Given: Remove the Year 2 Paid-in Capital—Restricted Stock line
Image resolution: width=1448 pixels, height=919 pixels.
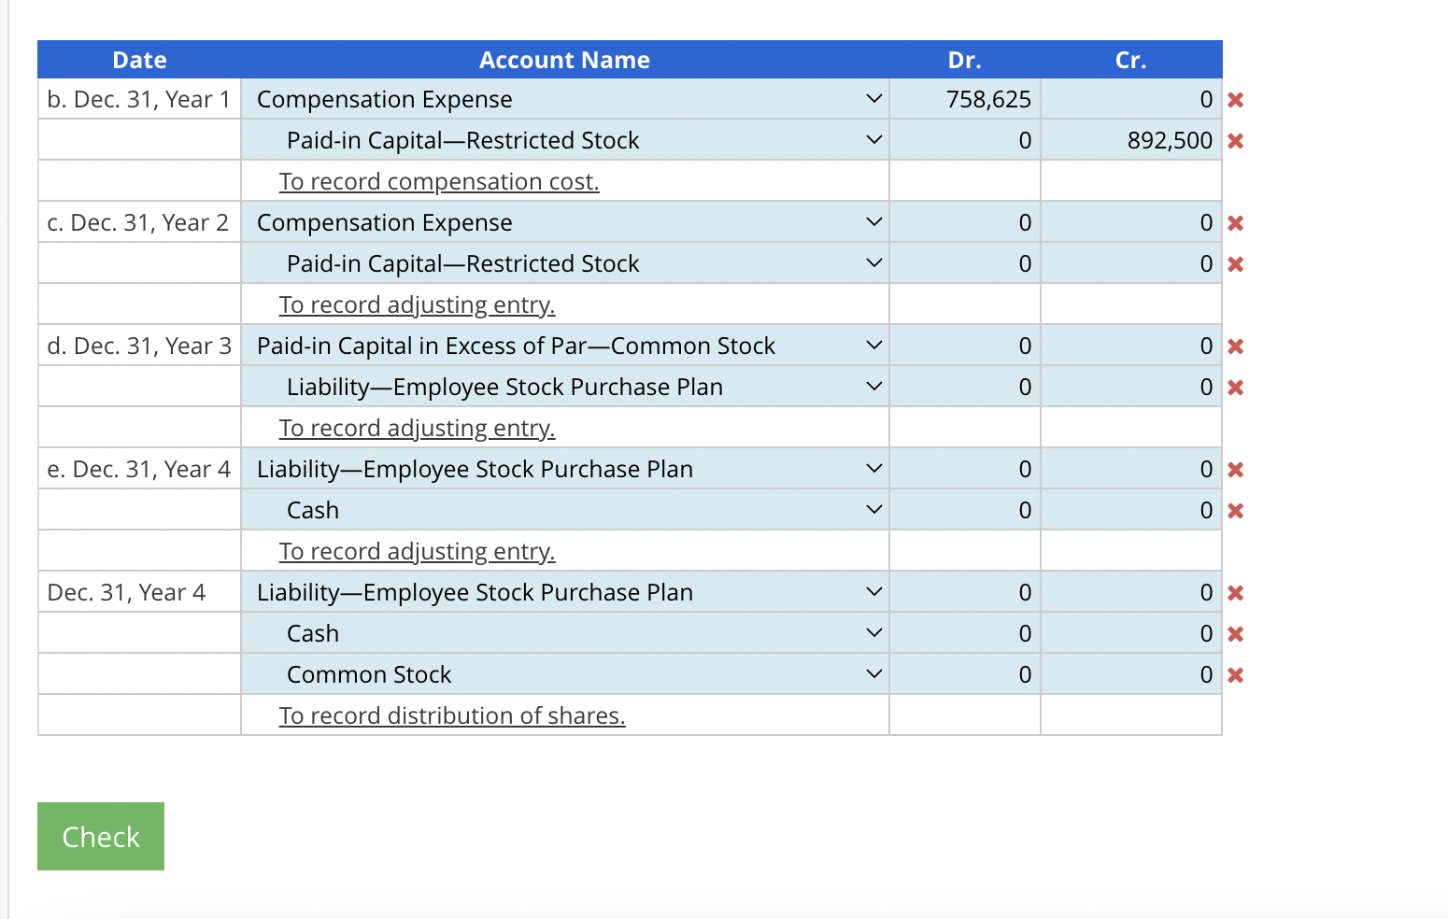Looking at the screenshot, I should [x=1235, y=262].
